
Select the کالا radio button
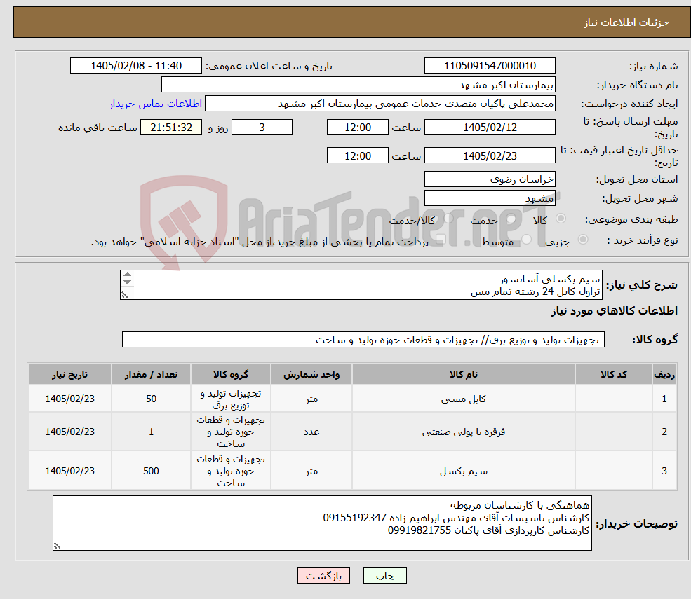point(561,219)
